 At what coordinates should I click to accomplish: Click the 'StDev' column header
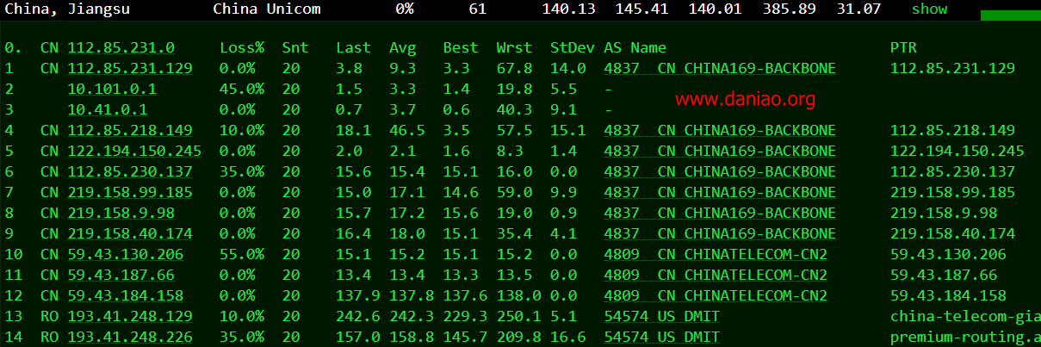pyautogui.click(x=572, y=47)
